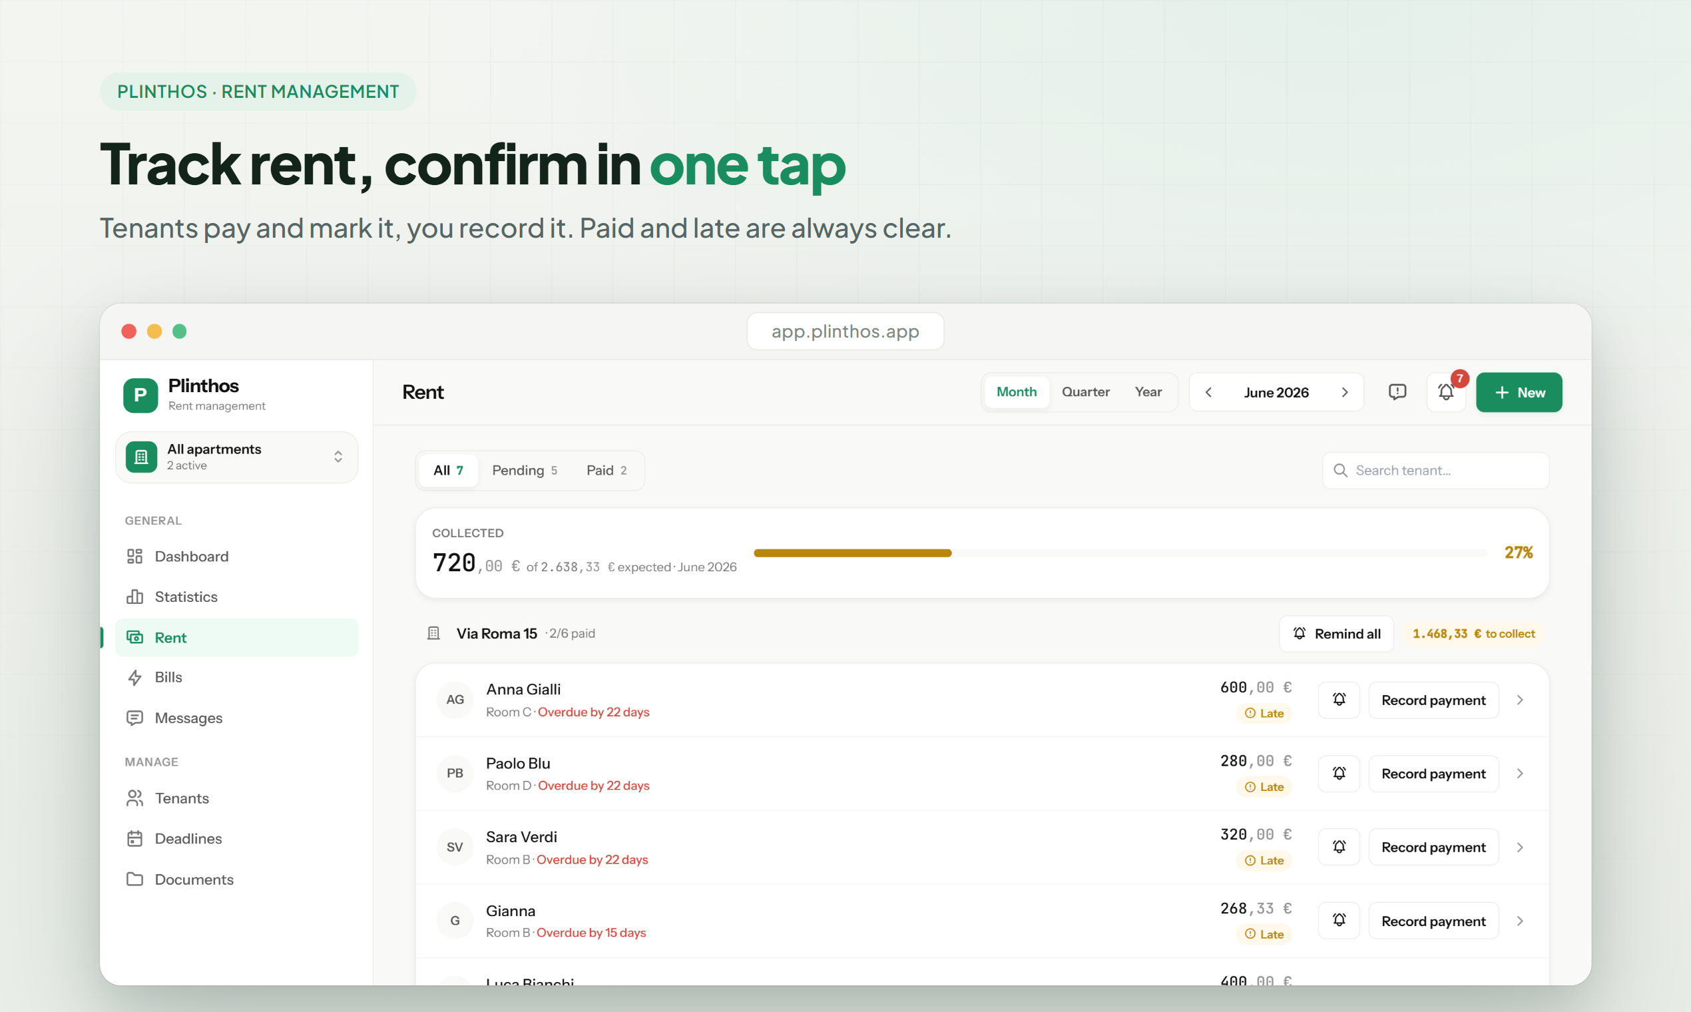Click the 268,33 € amount
Viewport: 1691px width, 1012px height.
tap(1256, 908)
